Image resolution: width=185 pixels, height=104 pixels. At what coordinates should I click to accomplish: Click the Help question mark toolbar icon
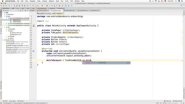pos(72,6)
